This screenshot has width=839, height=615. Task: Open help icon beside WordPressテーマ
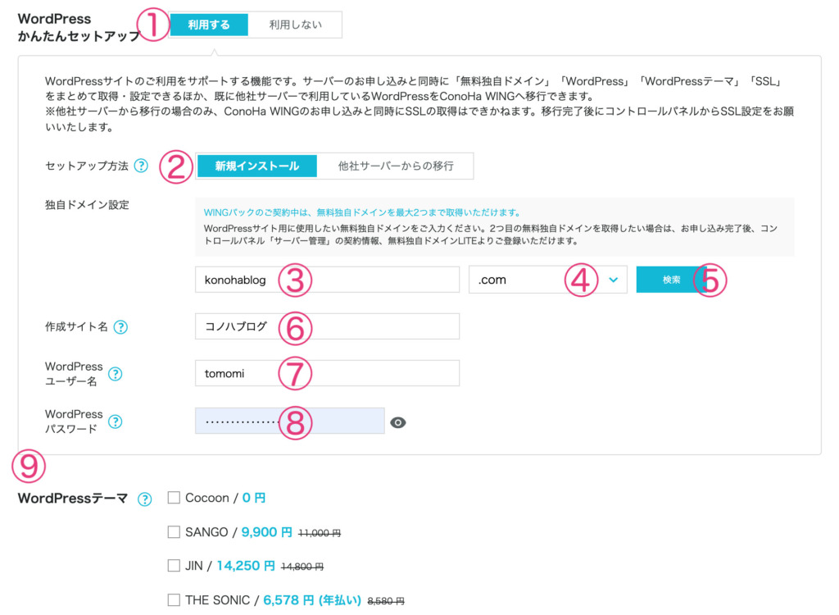pos(144,499)
